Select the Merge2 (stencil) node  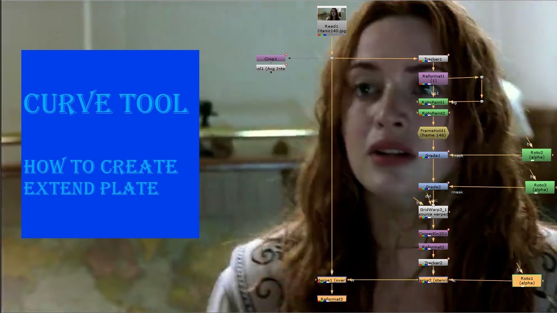433,280
